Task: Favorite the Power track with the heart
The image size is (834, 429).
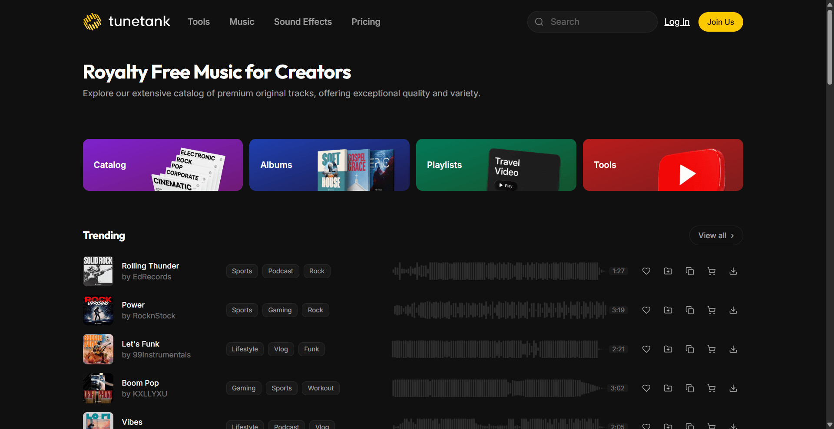Action: [x=646, y=310]
